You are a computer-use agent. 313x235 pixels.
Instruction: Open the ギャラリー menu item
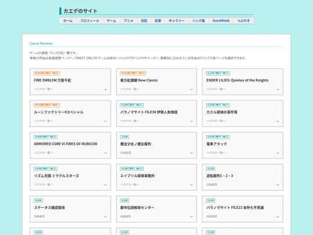click(x=177, y=20)
